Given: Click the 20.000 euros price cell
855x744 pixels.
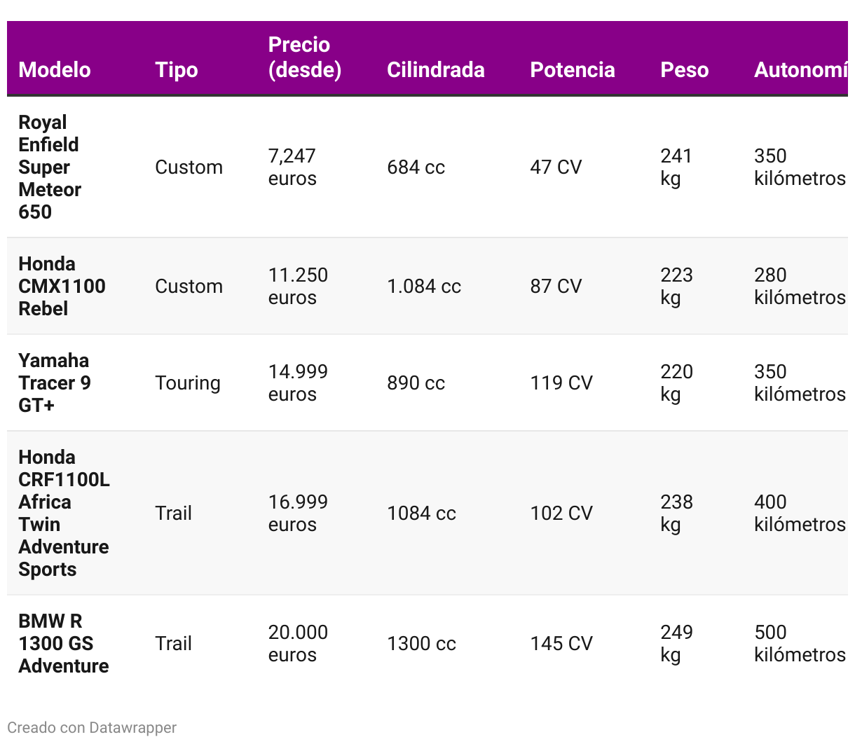Looking at the screenshot, I should pos(298,643).
